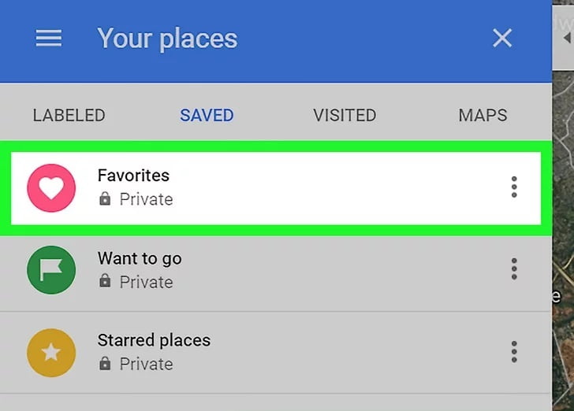Go to the Maps tab

tap(483, 115)
